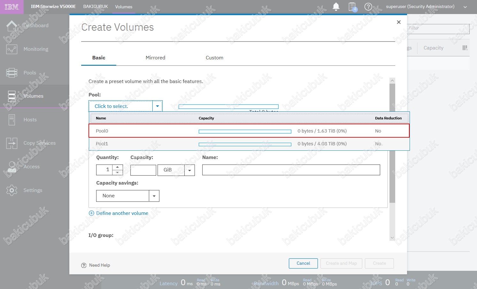The image size is (477, 289).
Task: Open the Dashboard home icon
Action: (12, 26)
